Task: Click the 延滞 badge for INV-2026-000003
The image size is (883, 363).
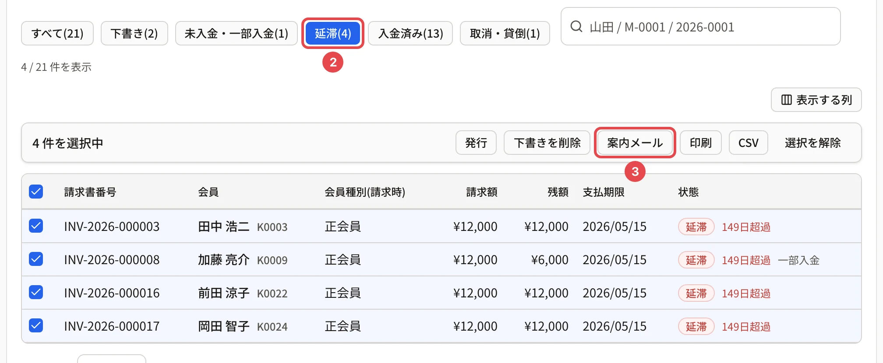Action: (x=696, y=227)
